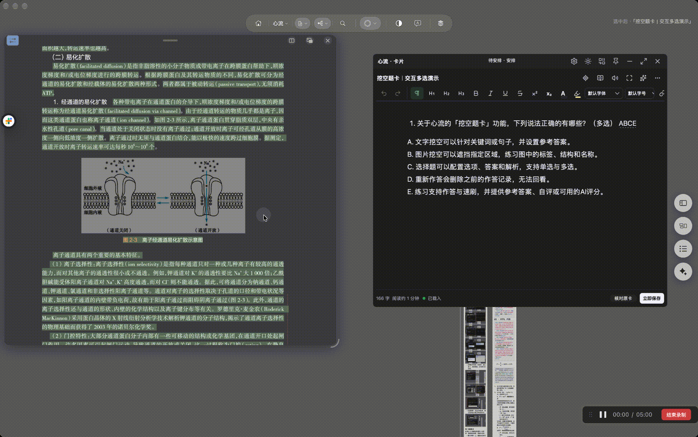Expand the document icon dropdown
The image size is (698, 437).
[303, 23]
